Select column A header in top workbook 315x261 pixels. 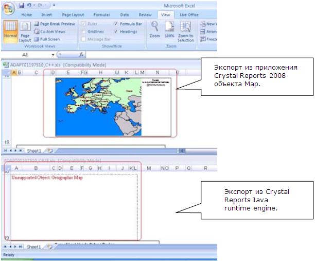[x=14, y=73]
